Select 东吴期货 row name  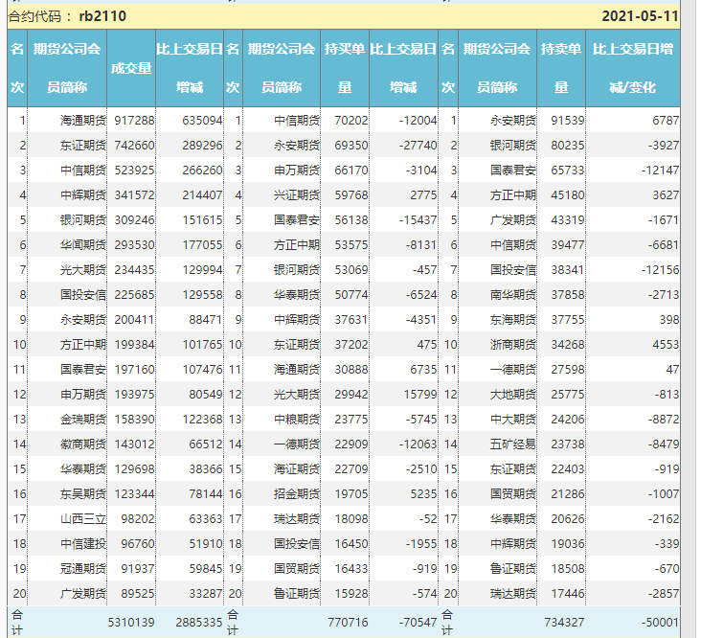pos(83,494)
